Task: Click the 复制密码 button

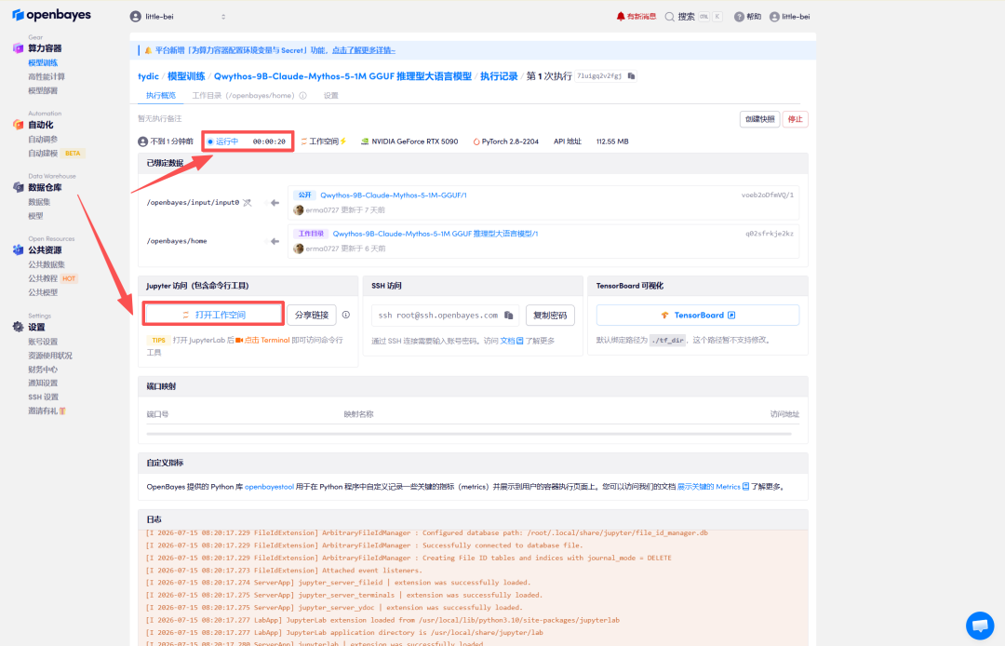Action: click(550, 316)
